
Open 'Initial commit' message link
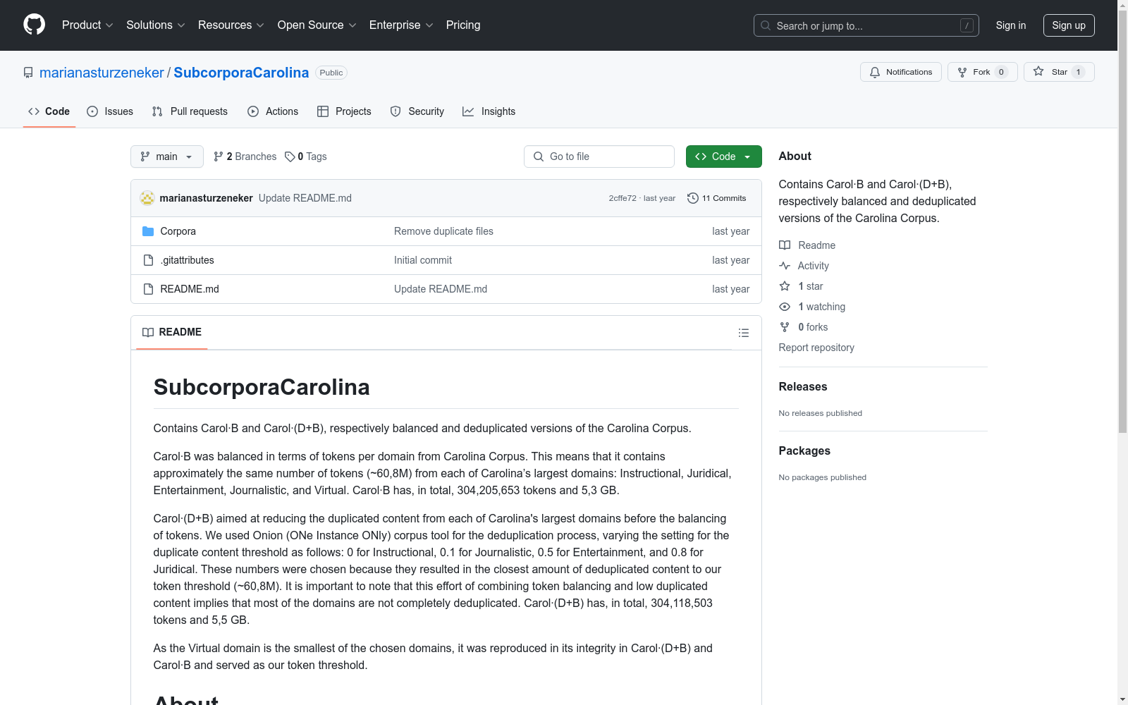423,260
